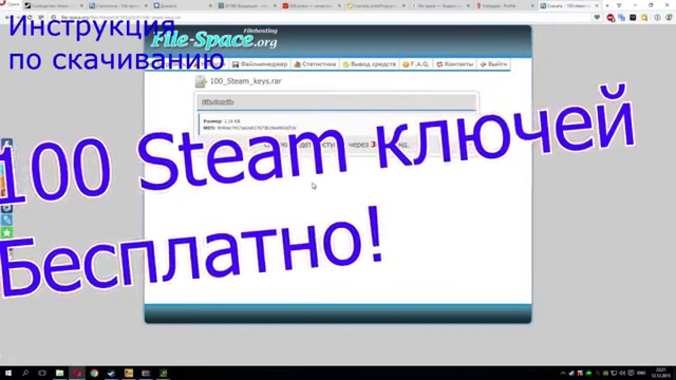The image size is (676, 380).
Task: Switch to the Статистика File-space browser tab
Action: [x=119, y=5]
